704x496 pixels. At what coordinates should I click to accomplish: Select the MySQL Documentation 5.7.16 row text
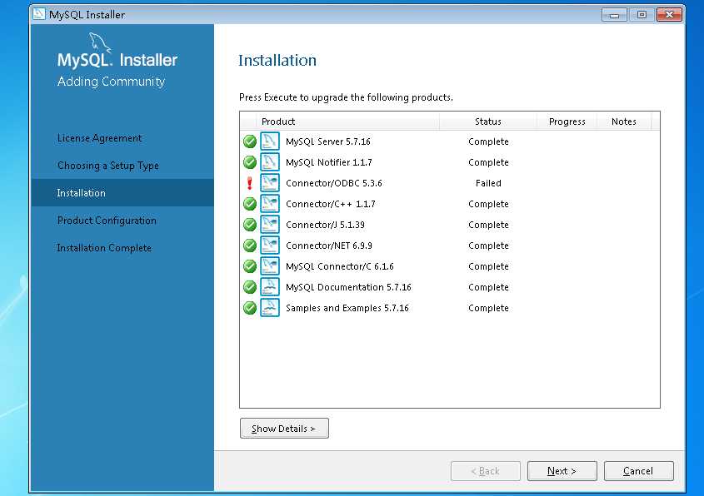[348, 287]
